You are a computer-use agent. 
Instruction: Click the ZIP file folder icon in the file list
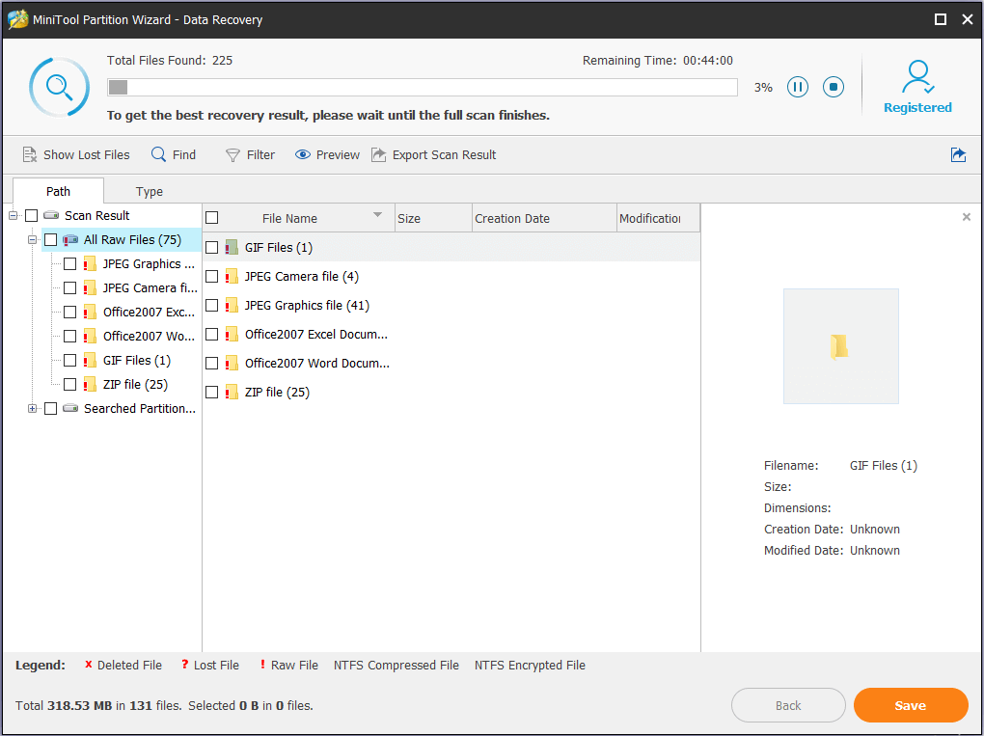coord(232,393)
